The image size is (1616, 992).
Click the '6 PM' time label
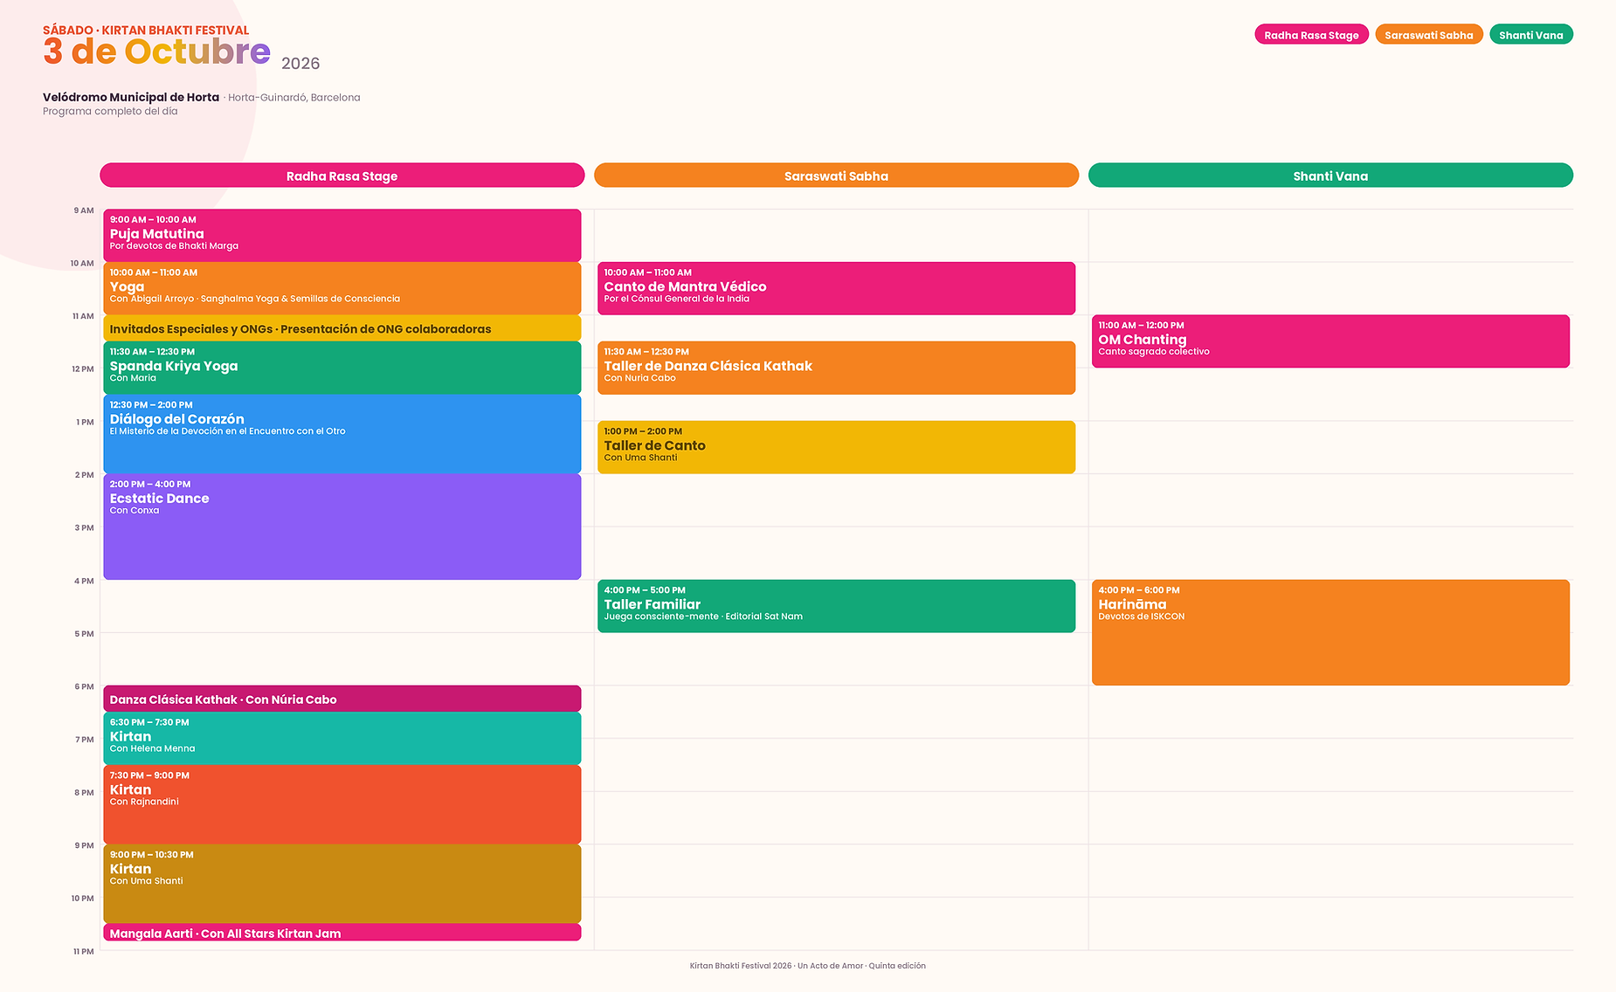click(84, 686)
